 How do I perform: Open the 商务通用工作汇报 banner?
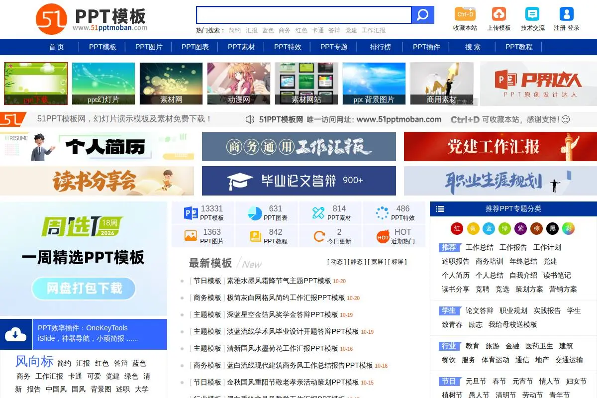[299, 146]
